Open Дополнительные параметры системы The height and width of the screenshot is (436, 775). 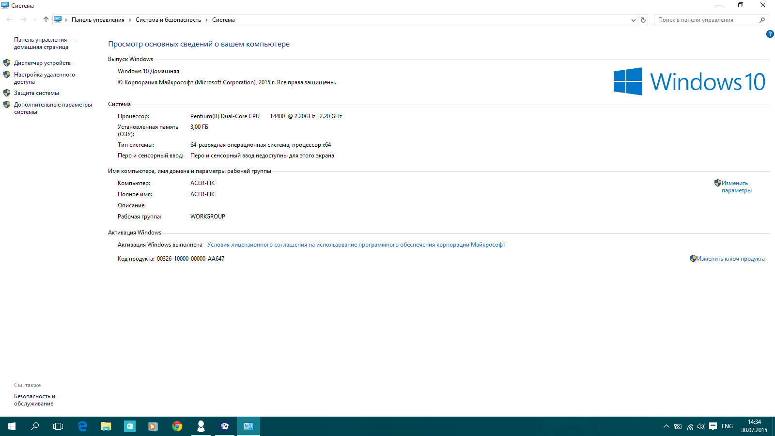click(x=53, y=108)
